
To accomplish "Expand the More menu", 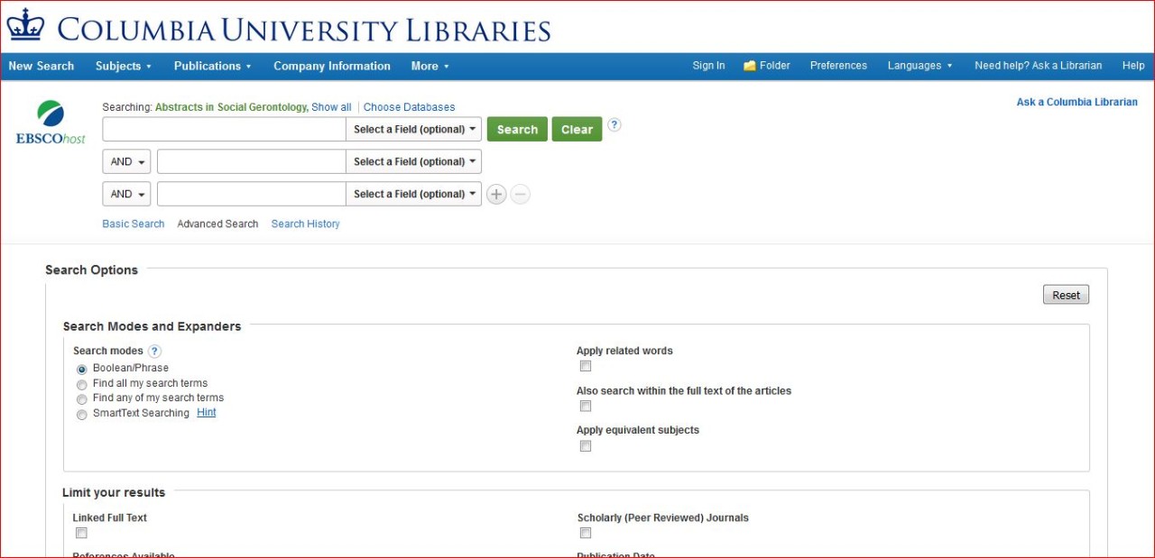I will (430, 66).
